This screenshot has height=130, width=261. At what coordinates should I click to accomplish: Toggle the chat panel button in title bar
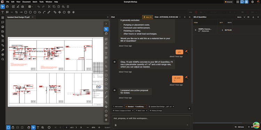coord(242,2)
